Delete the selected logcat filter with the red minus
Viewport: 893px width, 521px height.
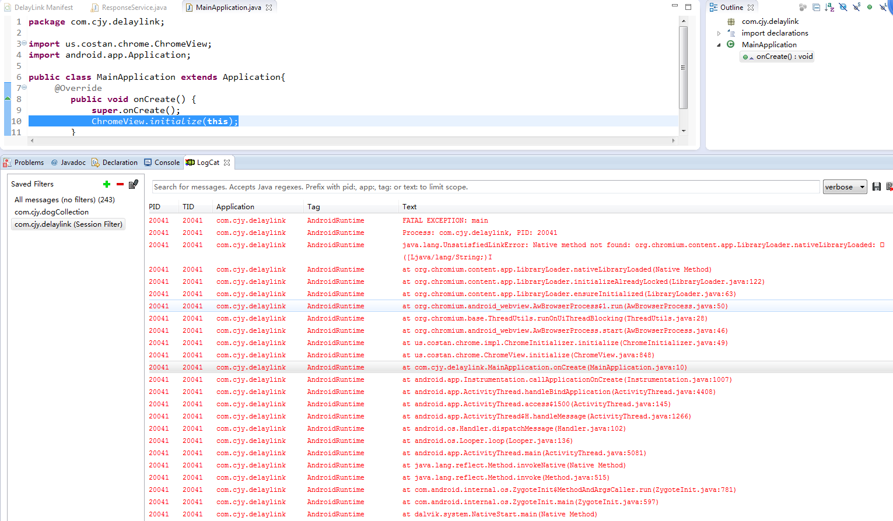click(x=120, y=184)
